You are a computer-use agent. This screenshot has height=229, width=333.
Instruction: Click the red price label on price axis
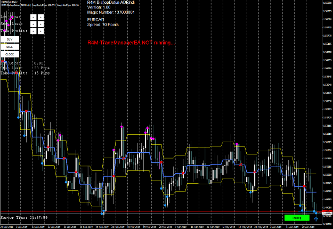[x=327, y=211]
